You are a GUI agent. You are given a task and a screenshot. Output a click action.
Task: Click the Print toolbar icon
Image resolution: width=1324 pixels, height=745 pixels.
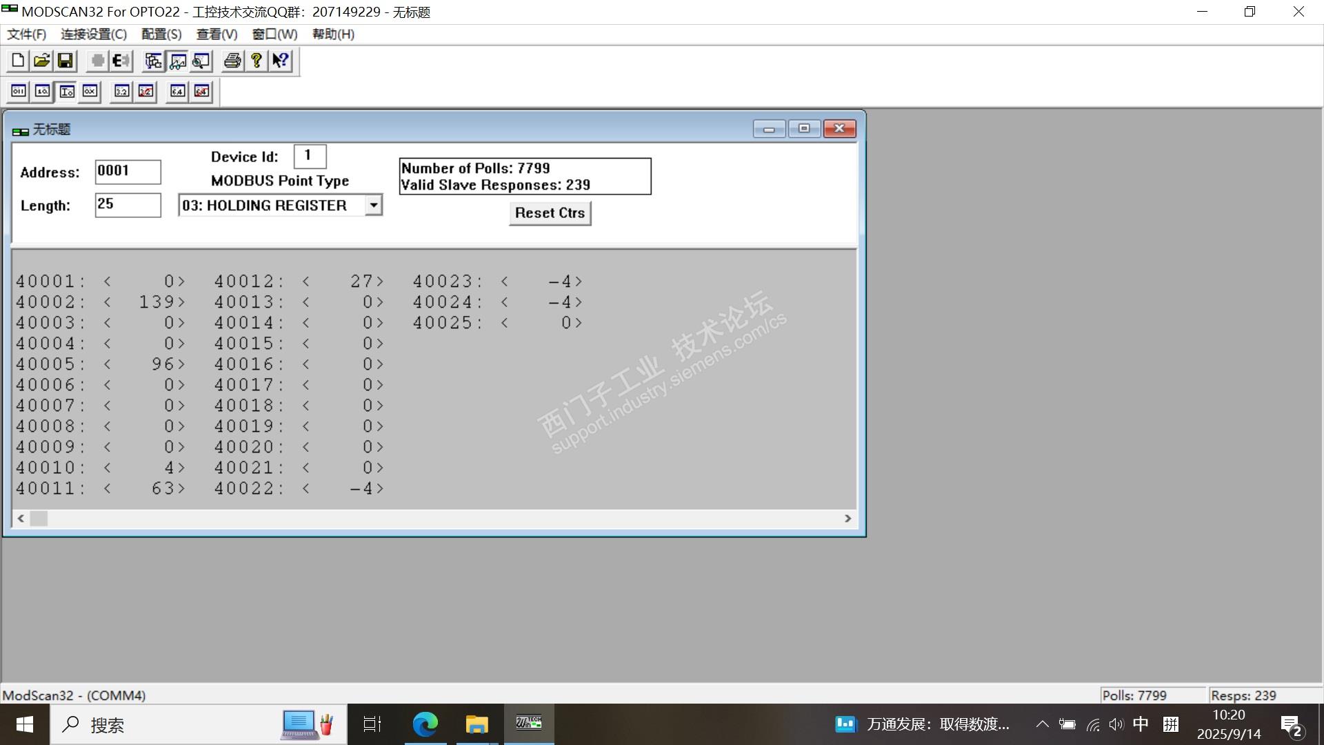coord(232,61)
